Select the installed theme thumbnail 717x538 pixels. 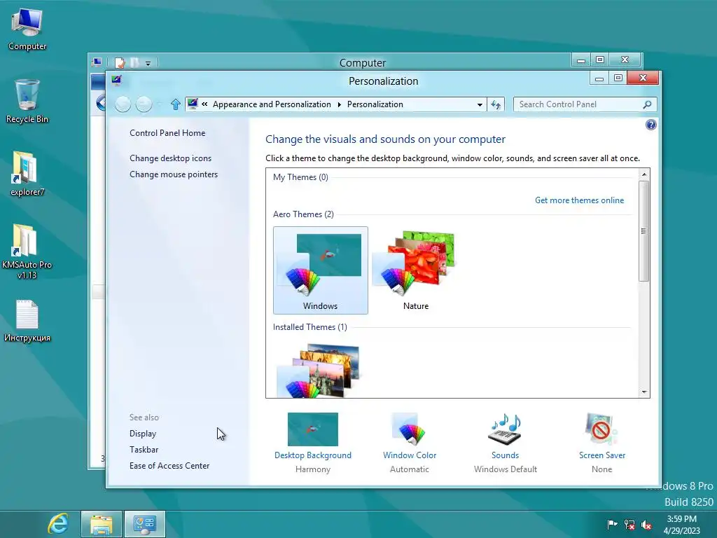(320, 370)
